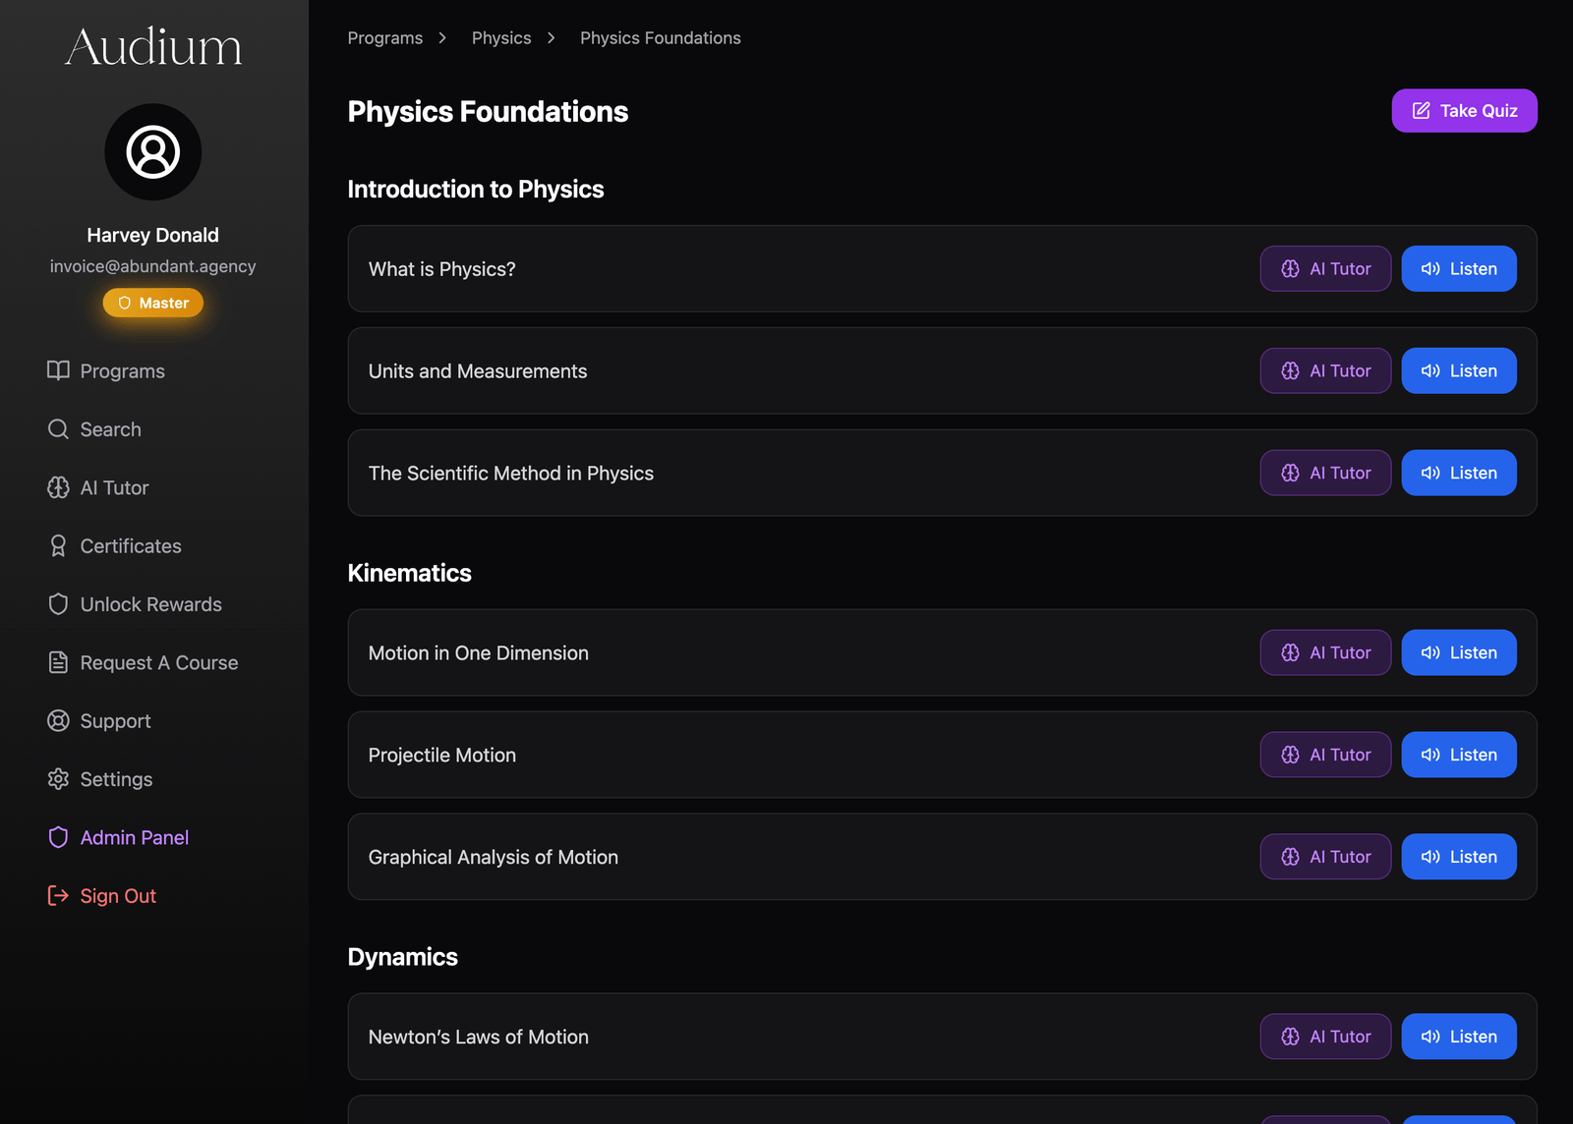Open Unlock Rewards from the sidebar

coord(150,604)
